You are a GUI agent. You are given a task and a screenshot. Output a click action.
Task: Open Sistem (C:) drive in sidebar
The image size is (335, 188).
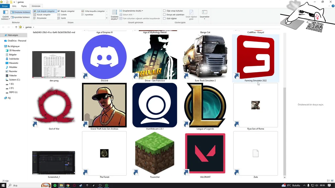[x=13, y=80]
